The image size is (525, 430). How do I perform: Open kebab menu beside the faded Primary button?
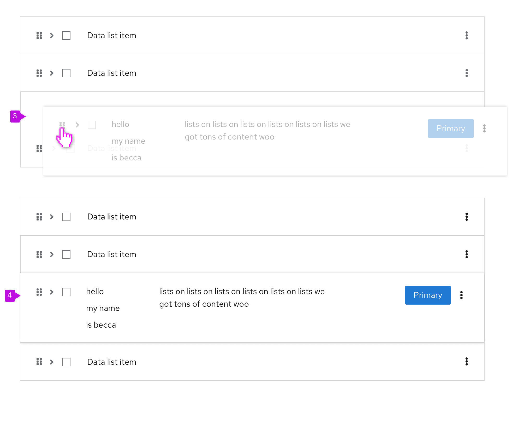(484, 129)
